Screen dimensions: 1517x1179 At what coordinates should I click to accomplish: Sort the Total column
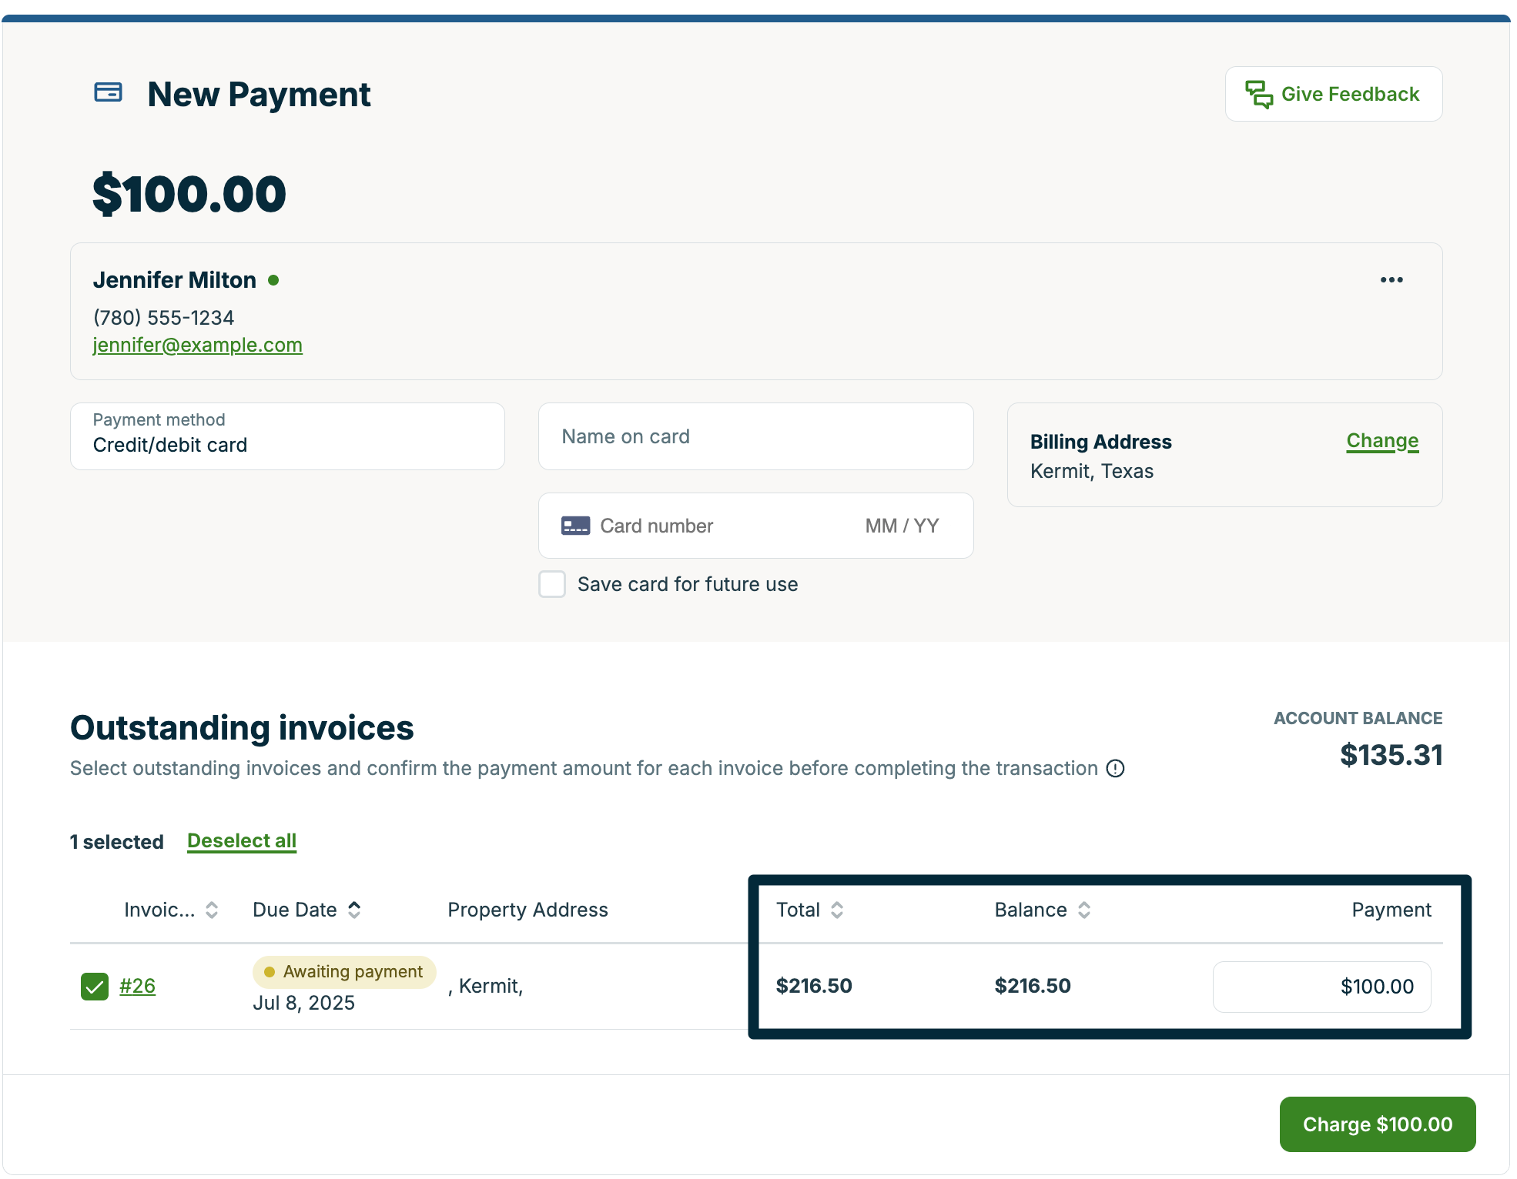point(837,910)
